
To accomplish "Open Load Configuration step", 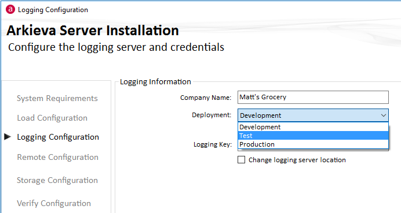I will (x=52, y=118).
